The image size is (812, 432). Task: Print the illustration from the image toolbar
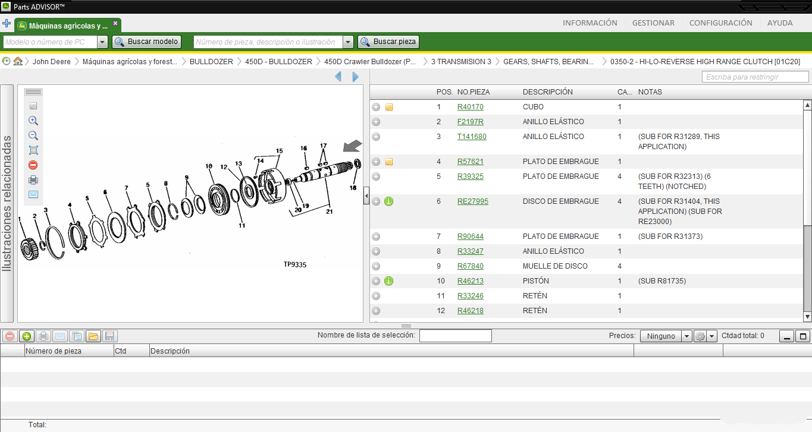(33, 180)
